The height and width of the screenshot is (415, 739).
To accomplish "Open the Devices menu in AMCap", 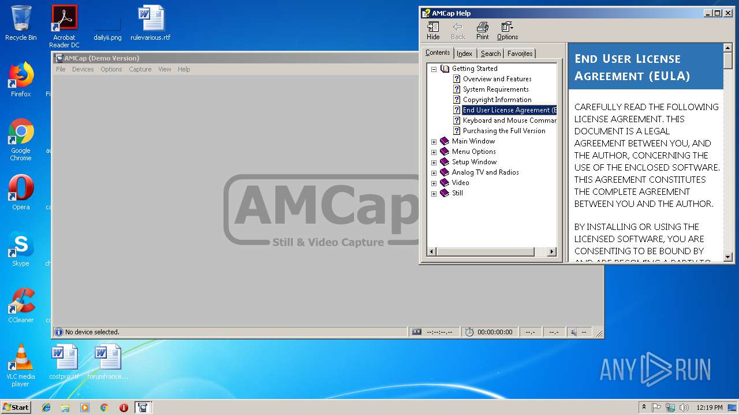I will pyautogui.click(x=83, y=69).
